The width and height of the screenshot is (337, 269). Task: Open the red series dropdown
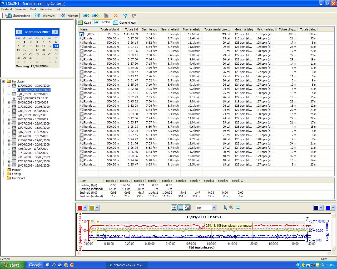85,208
